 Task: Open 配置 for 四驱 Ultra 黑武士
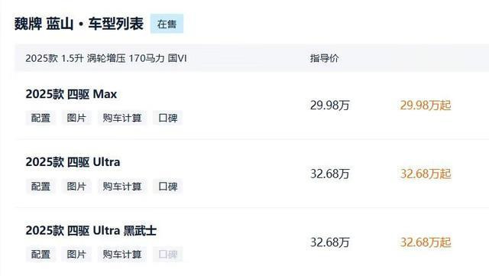40,254
